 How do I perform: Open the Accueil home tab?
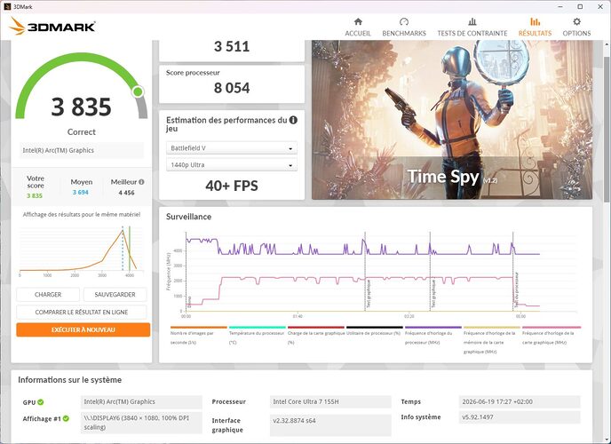[x=358, y=28]
